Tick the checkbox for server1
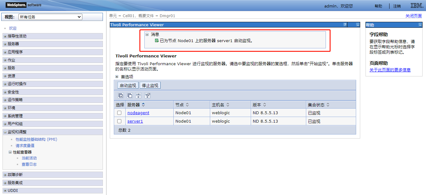 coord(119,121)
